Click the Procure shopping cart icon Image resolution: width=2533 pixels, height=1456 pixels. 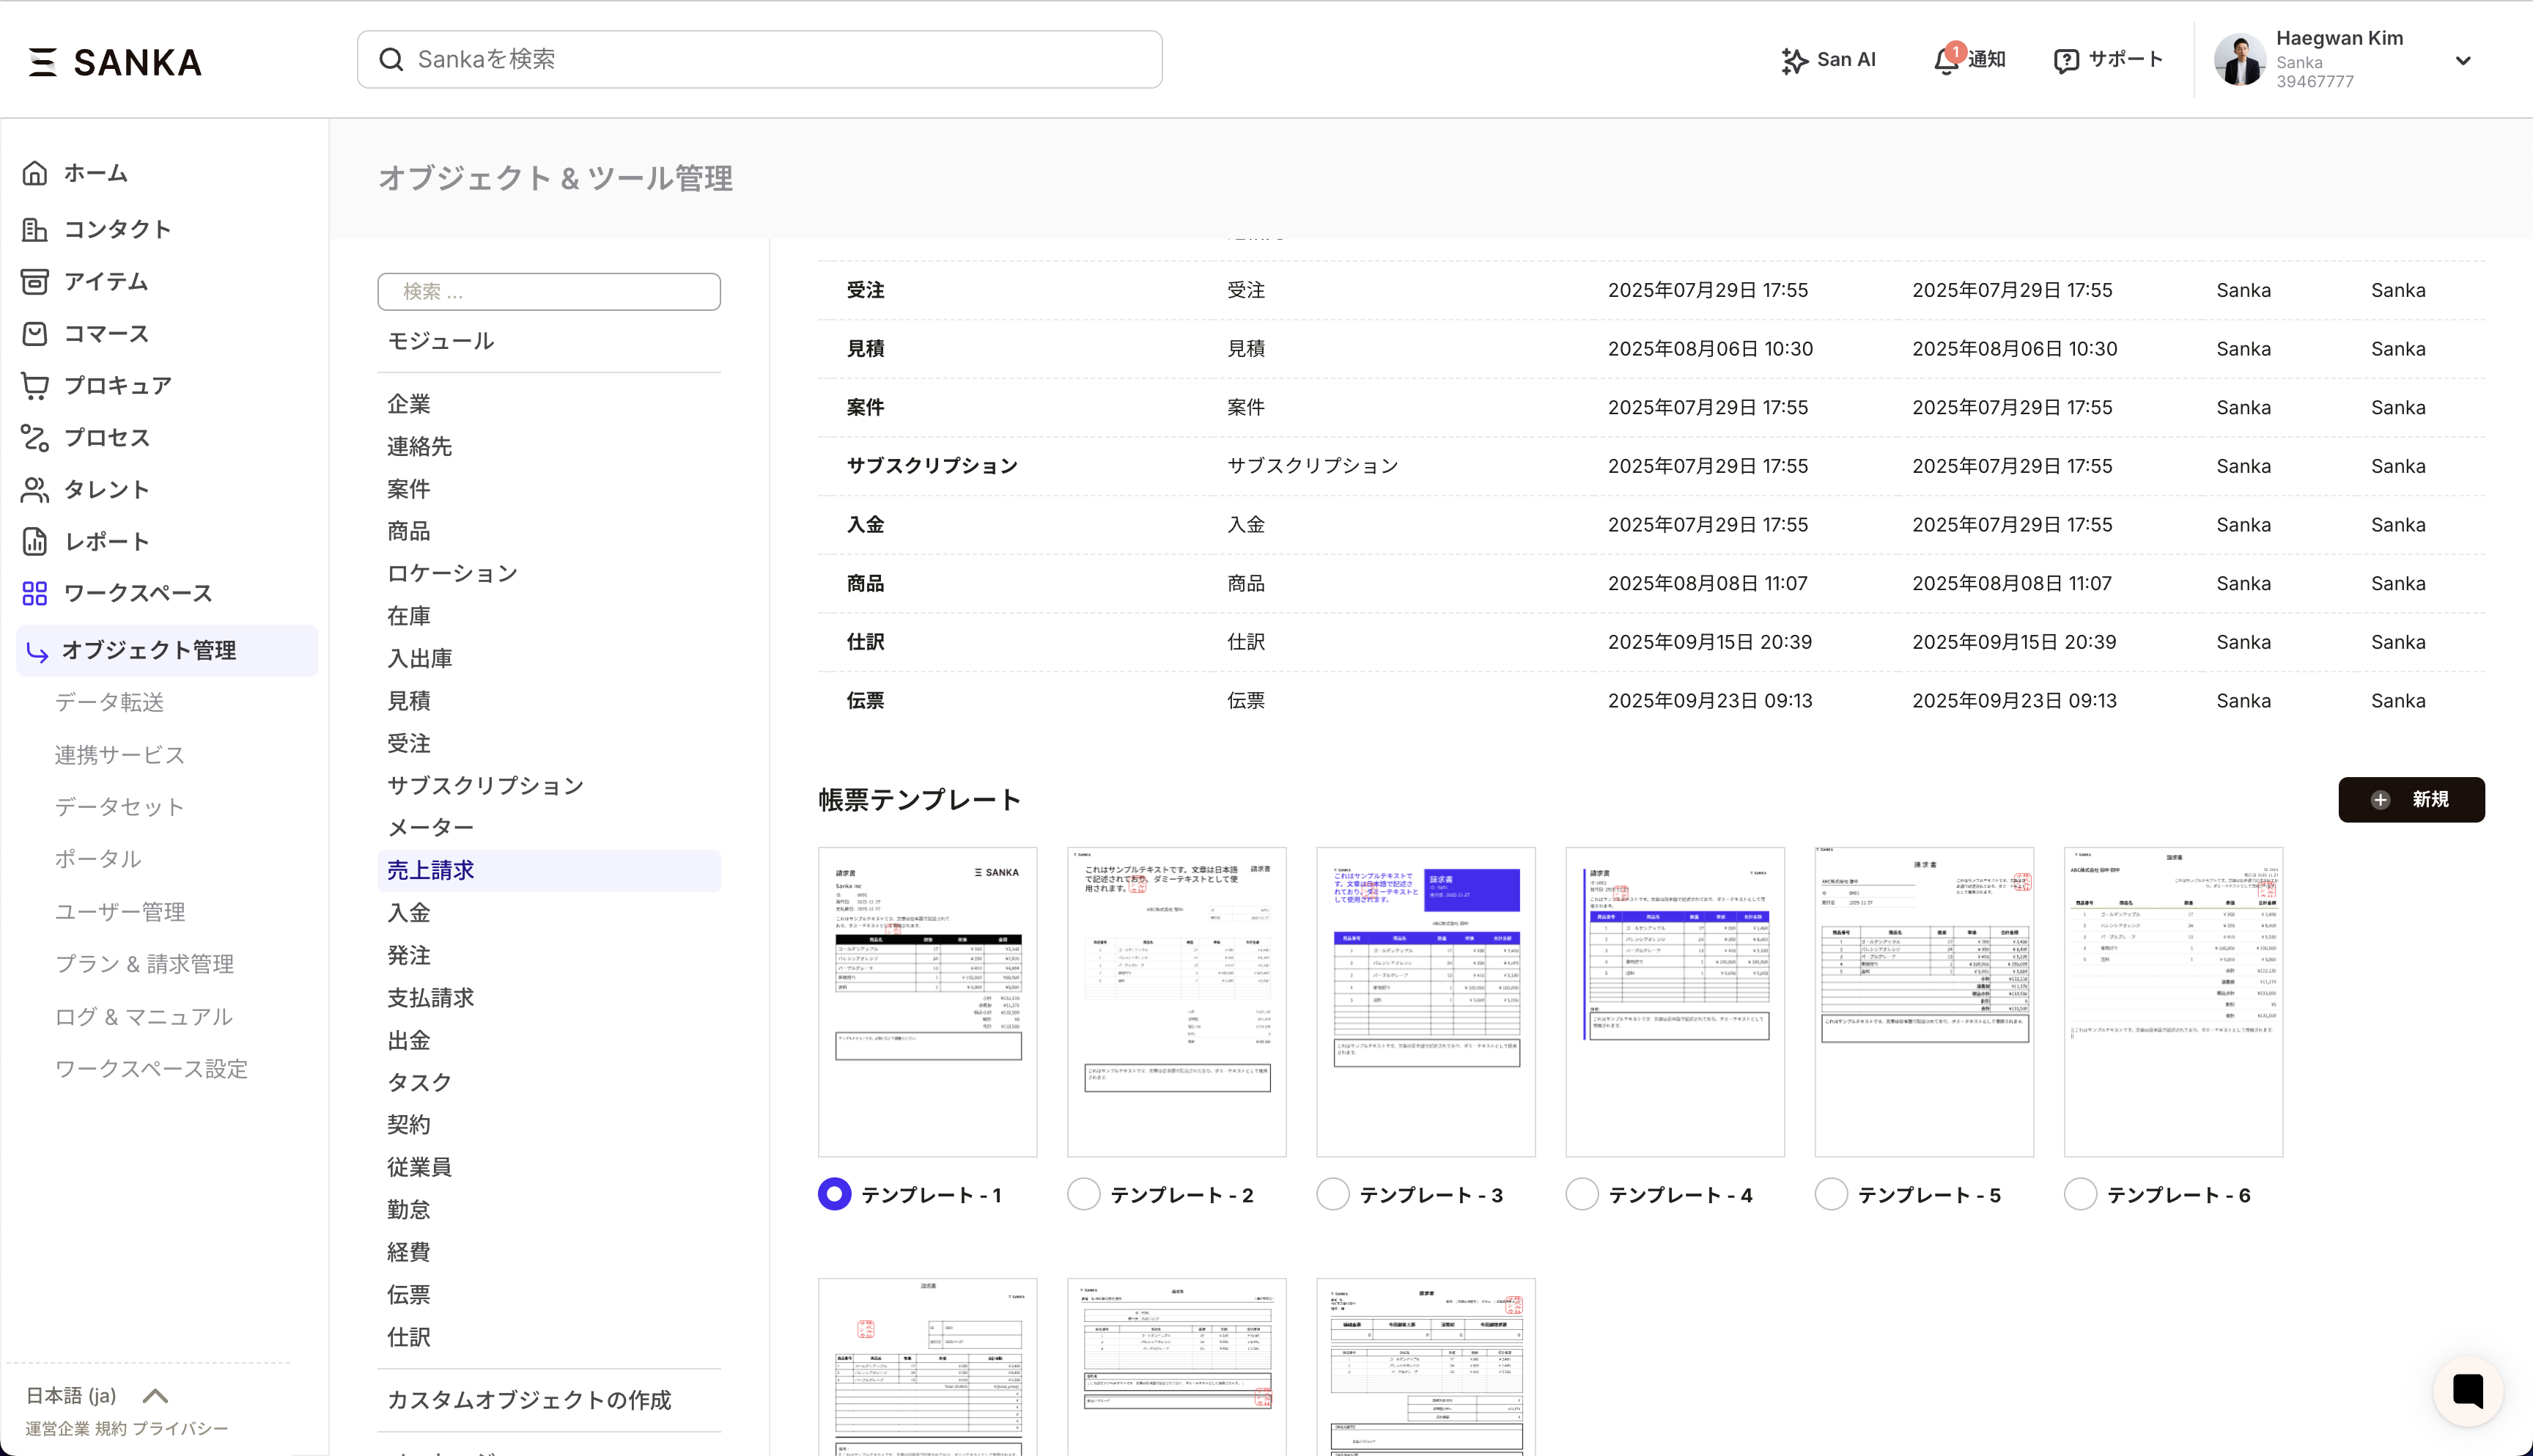click(x=35, y=386)
